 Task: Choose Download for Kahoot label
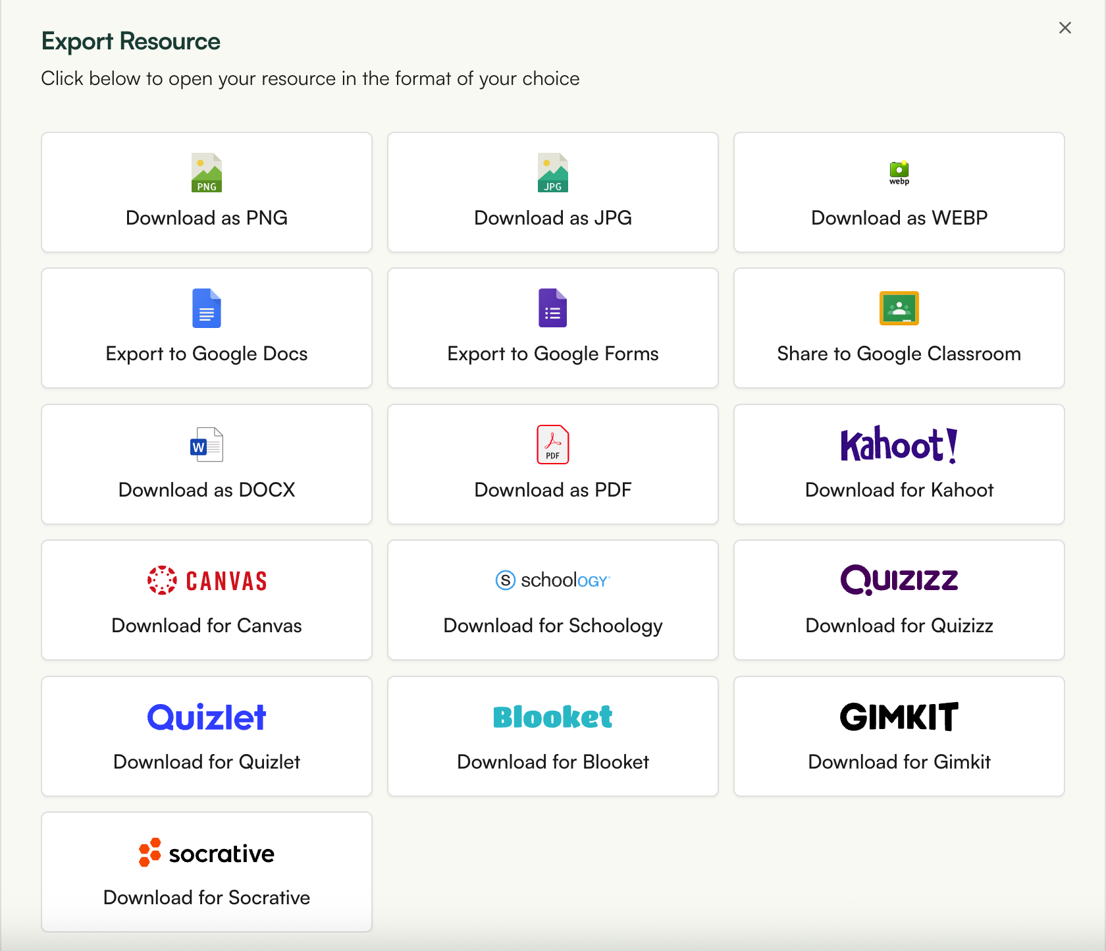tap(899, 490)
